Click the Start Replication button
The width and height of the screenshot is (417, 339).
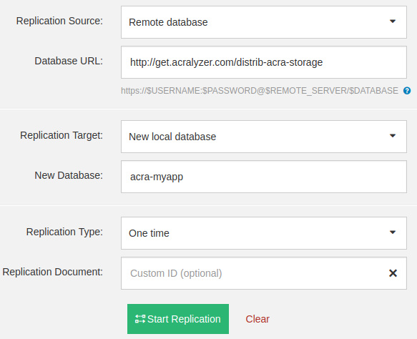click(x=178, y=319)
